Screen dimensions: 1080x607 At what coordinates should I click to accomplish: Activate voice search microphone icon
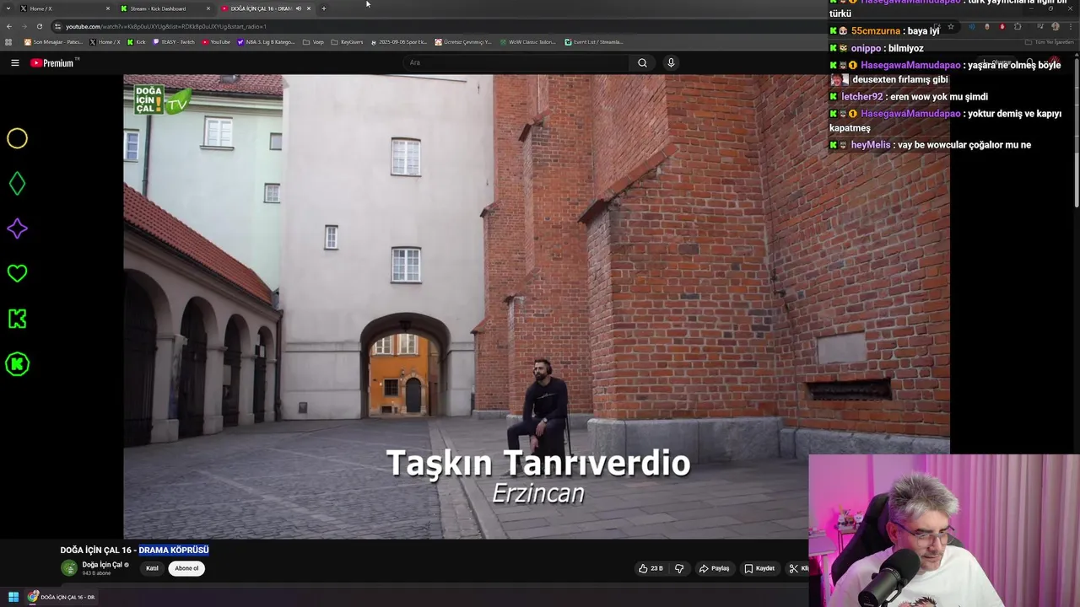(x=671, y=62)
